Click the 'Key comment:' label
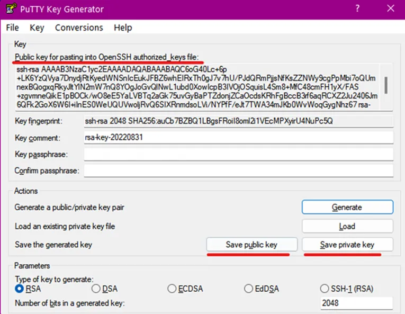This screenshot has width=405, height=314. [38, 138]
